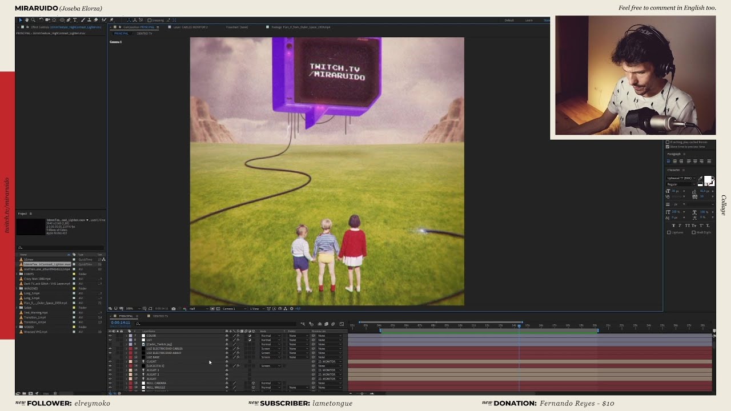731x411 pixels.
Task: Click the eyedropper in Character panel
Action: click(x=700, y=178)
